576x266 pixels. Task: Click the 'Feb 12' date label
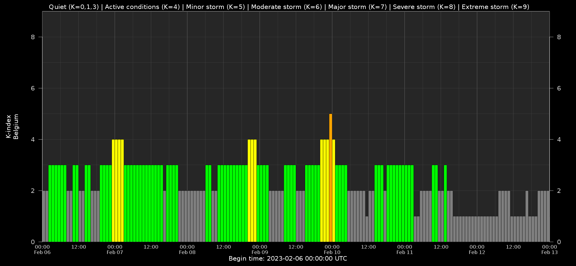point(477,252)
